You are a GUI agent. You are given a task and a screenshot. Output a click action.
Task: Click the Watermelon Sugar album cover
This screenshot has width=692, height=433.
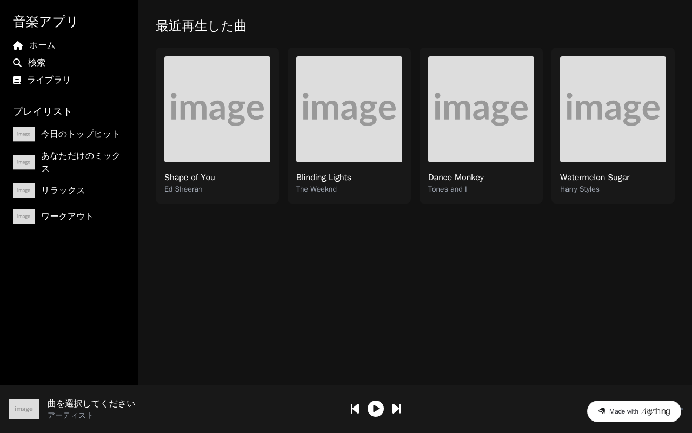[613, 109]
